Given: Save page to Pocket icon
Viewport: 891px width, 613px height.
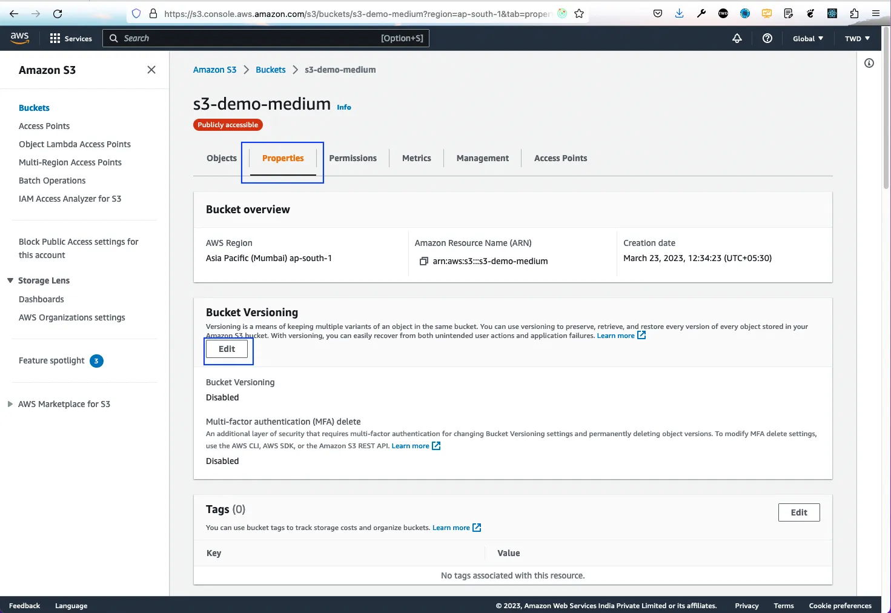Looking at the screenshot, I should (658, 13).
